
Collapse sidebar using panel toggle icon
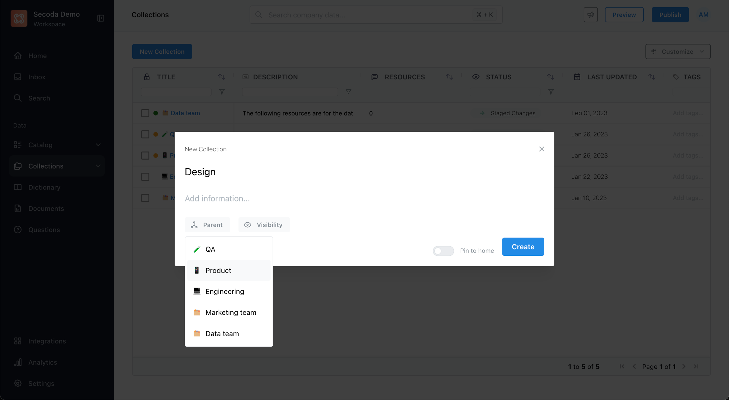point(101,18)
